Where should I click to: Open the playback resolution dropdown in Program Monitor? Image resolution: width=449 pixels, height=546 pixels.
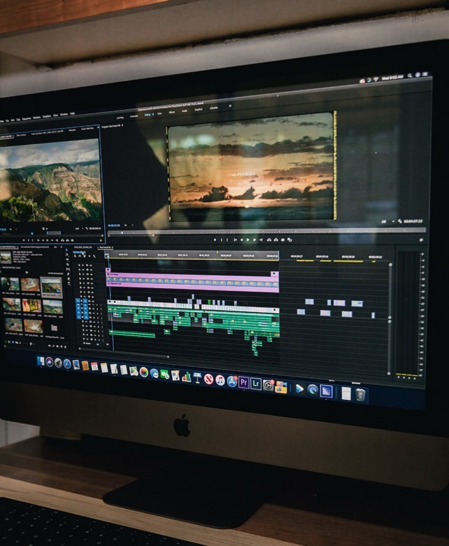(386, 222)
